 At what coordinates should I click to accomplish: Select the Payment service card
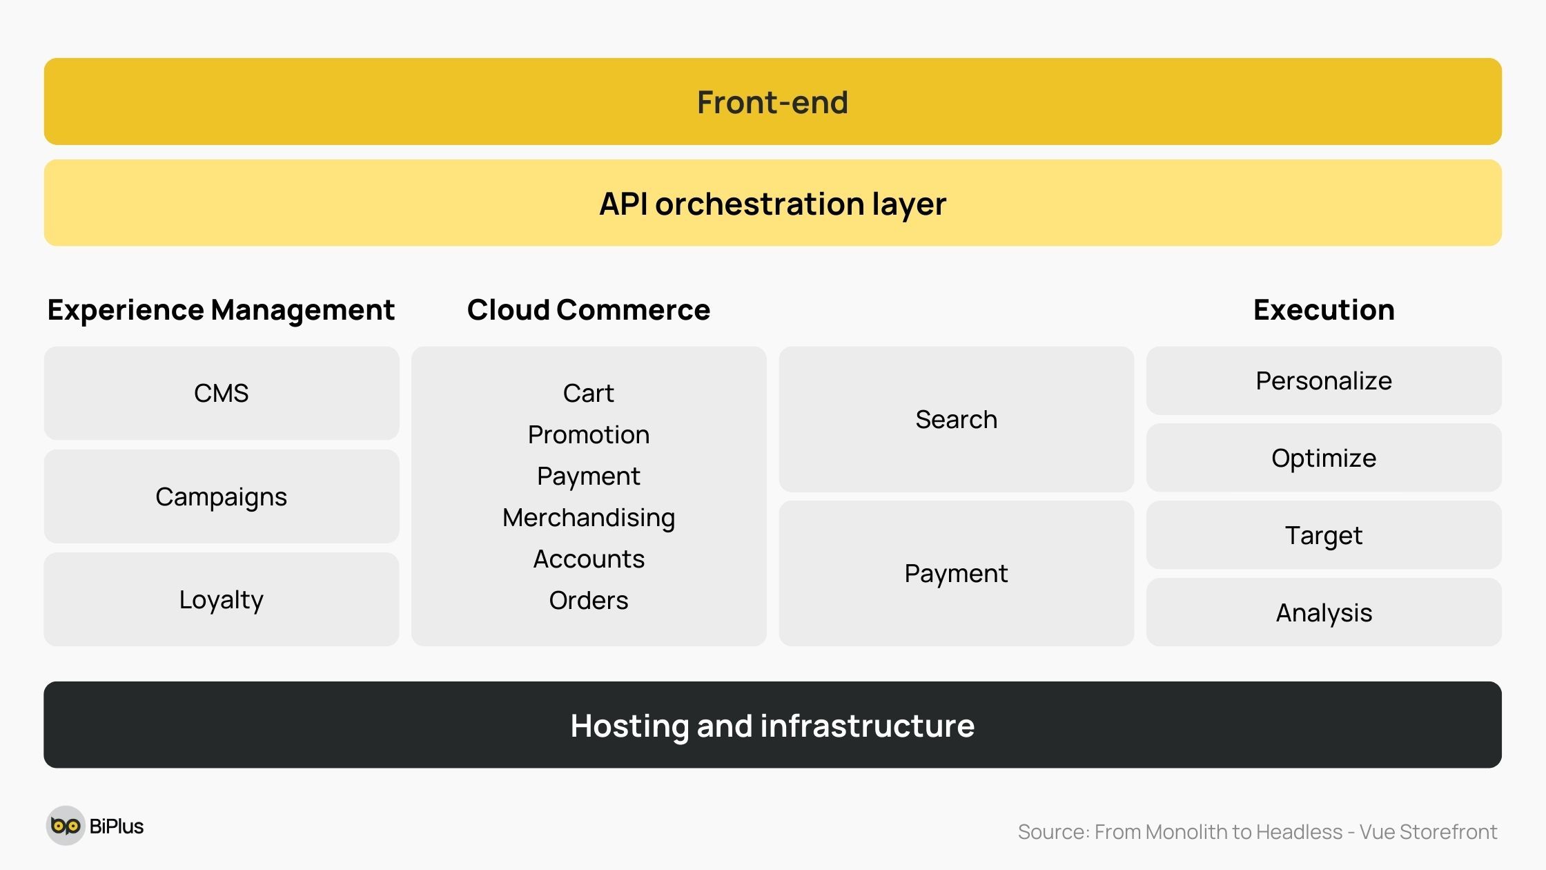(956, 574)
